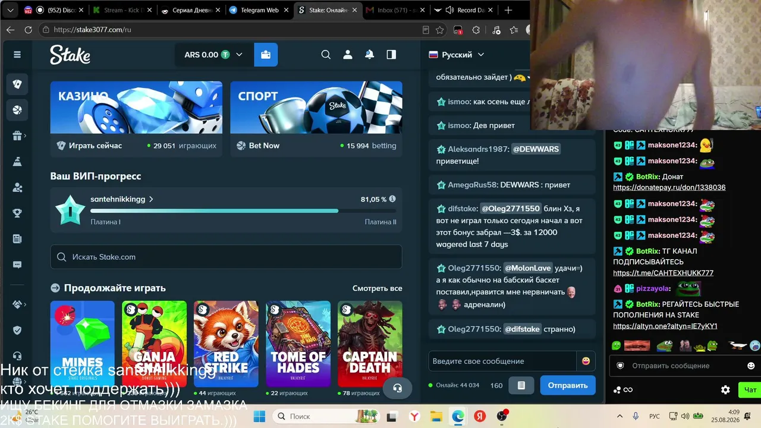The image size is (761, 428).
Task: Click Bet Now under Спорт
Action: [264, 146]
